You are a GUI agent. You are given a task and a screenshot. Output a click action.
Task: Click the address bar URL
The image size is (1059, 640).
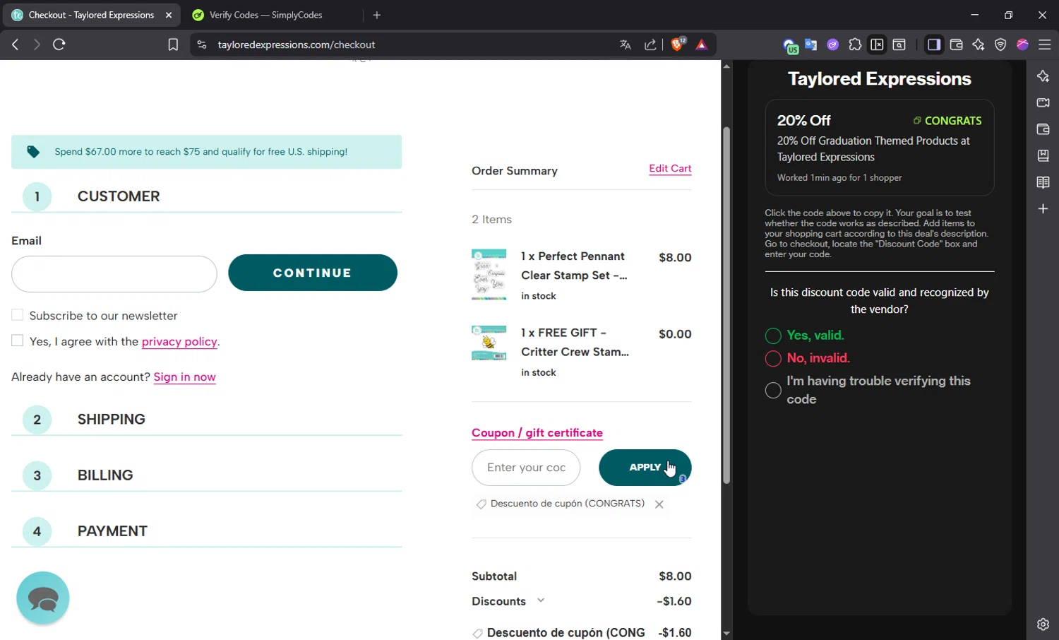[297, 45]
